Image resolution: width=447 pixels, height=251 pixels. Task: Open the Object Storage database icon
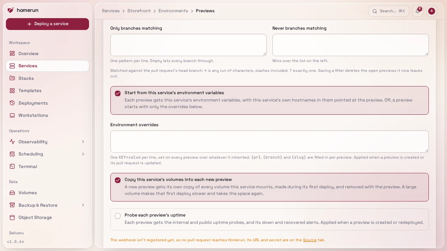point(12,218)
